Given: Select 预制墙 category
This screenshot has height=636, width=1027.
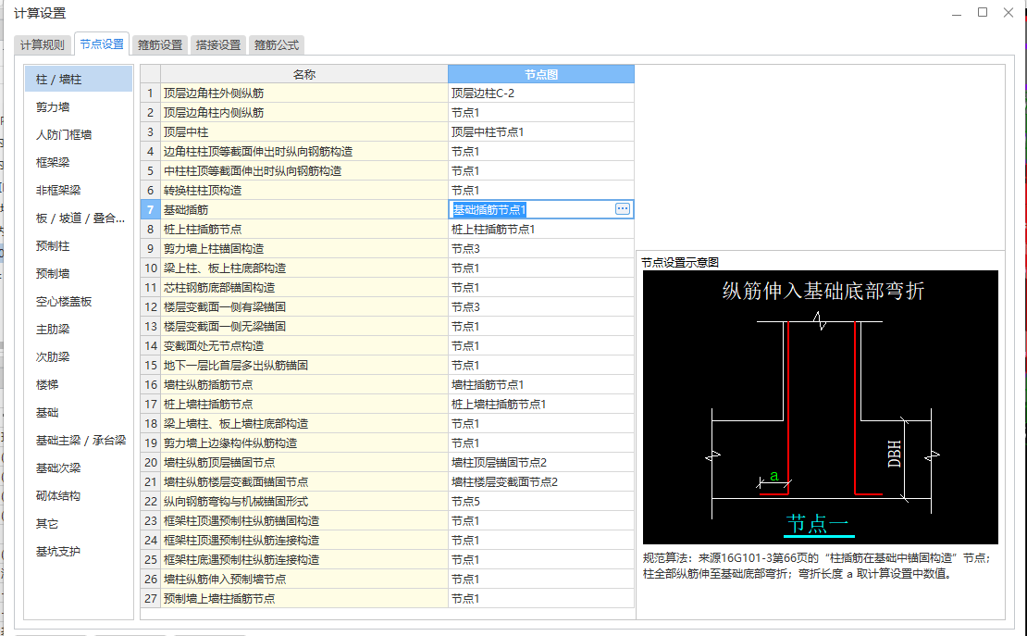Looking at the screenshot, I should pos(79,273).
